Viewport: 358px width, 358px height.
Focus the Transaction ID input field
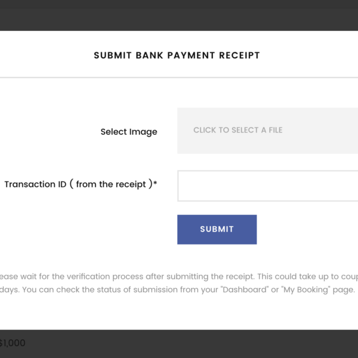tap(267, 186)
